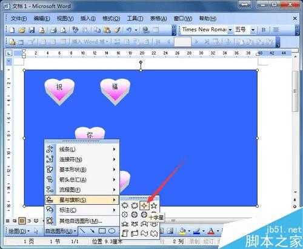
Task: Click the Print icon
Action: 53,30
